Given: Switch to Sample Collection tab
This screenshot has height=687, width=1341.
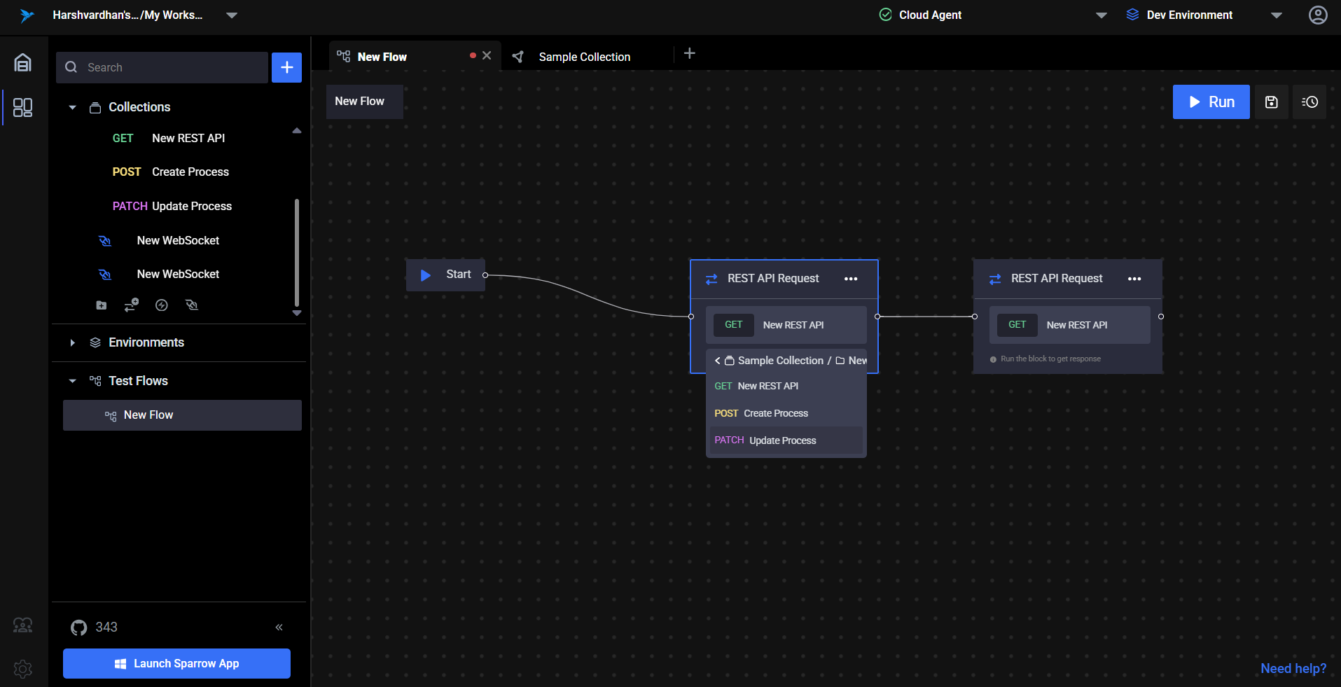Looking at the screenshot, I should 585,57.
